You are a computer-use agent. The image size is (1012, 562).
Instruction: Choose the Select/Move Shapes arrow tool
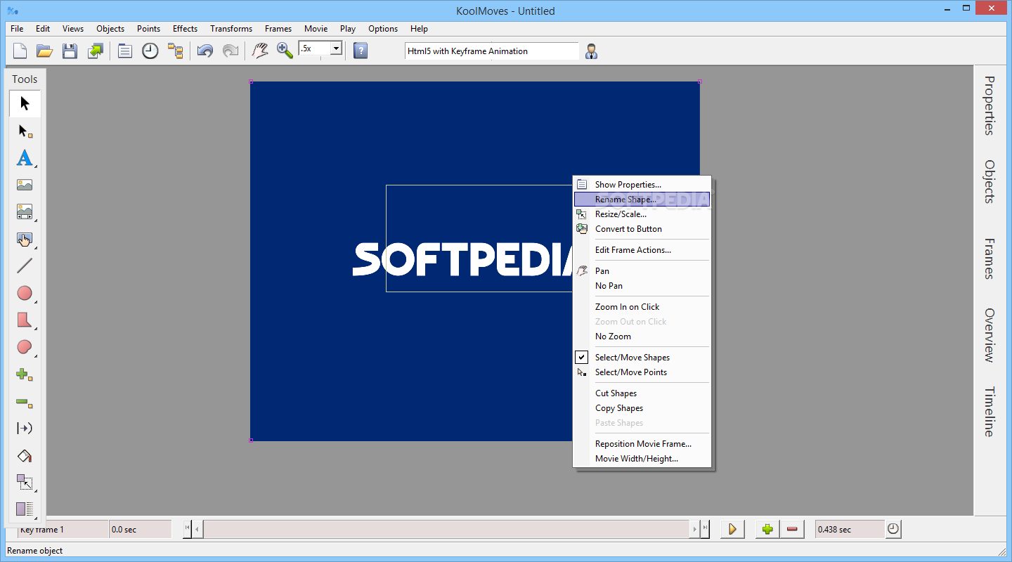25,103
